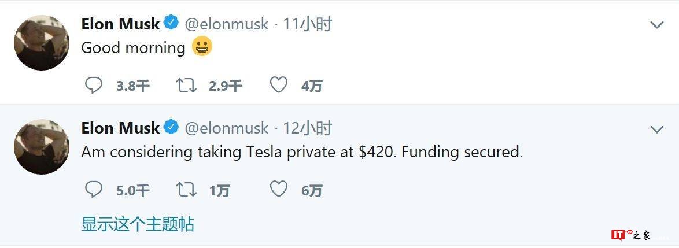Open dropdown arrow on Tesla private tweet

click(x=657, y=129)
